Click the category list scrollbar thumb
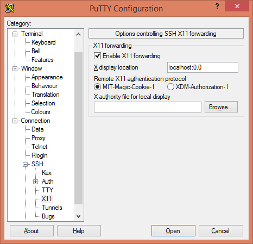Screen dimensions: 253x244 point(78,128)
